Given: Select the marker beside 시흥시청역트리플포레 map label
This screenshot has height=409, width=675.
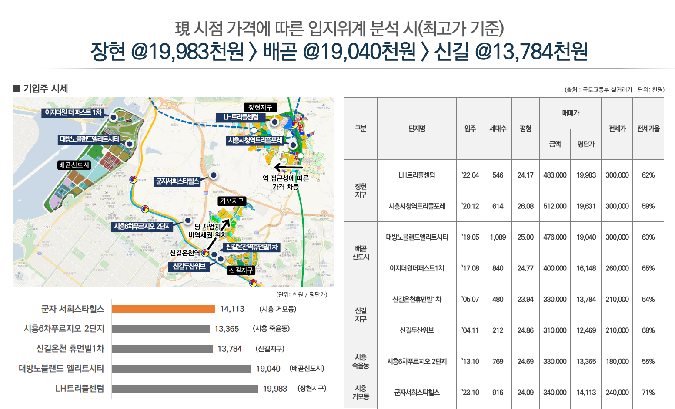Looking at the screenshot, I should (293, 145).
